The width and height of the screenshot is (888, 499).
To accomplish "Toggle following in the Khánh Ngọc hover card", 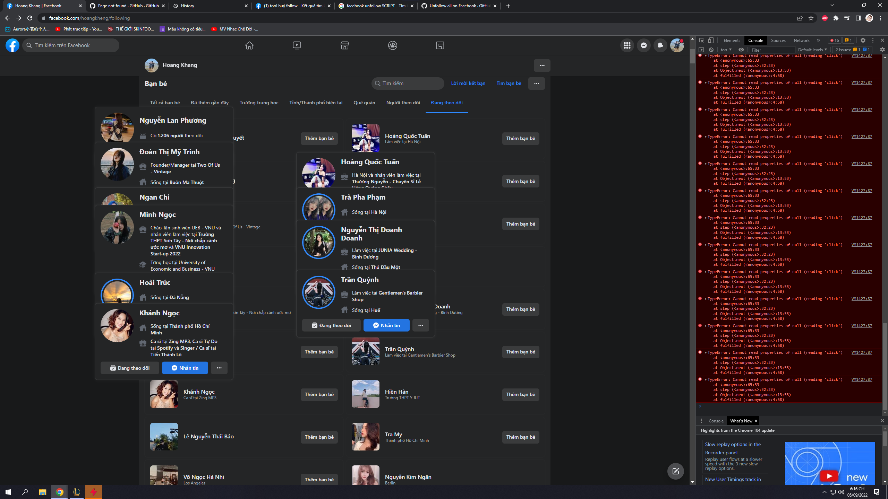I will [x=130, y=368].
